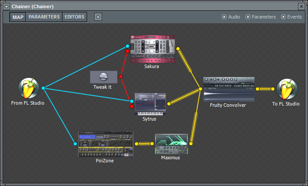
Task: Open the PoiZone synth thumbnail
Action: pyautogui.click(x=106, y=144)
